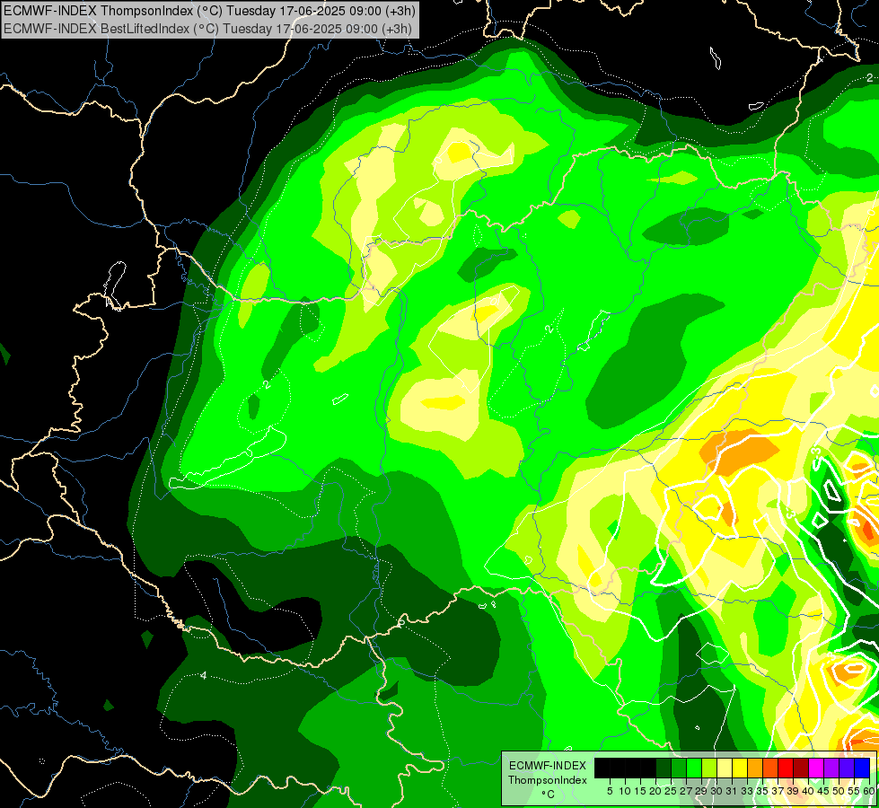Select the bright yellow 31-33 legend swatch
This screenshot has height=808, width=879.
pyautogui.click(x=740, y=768)
